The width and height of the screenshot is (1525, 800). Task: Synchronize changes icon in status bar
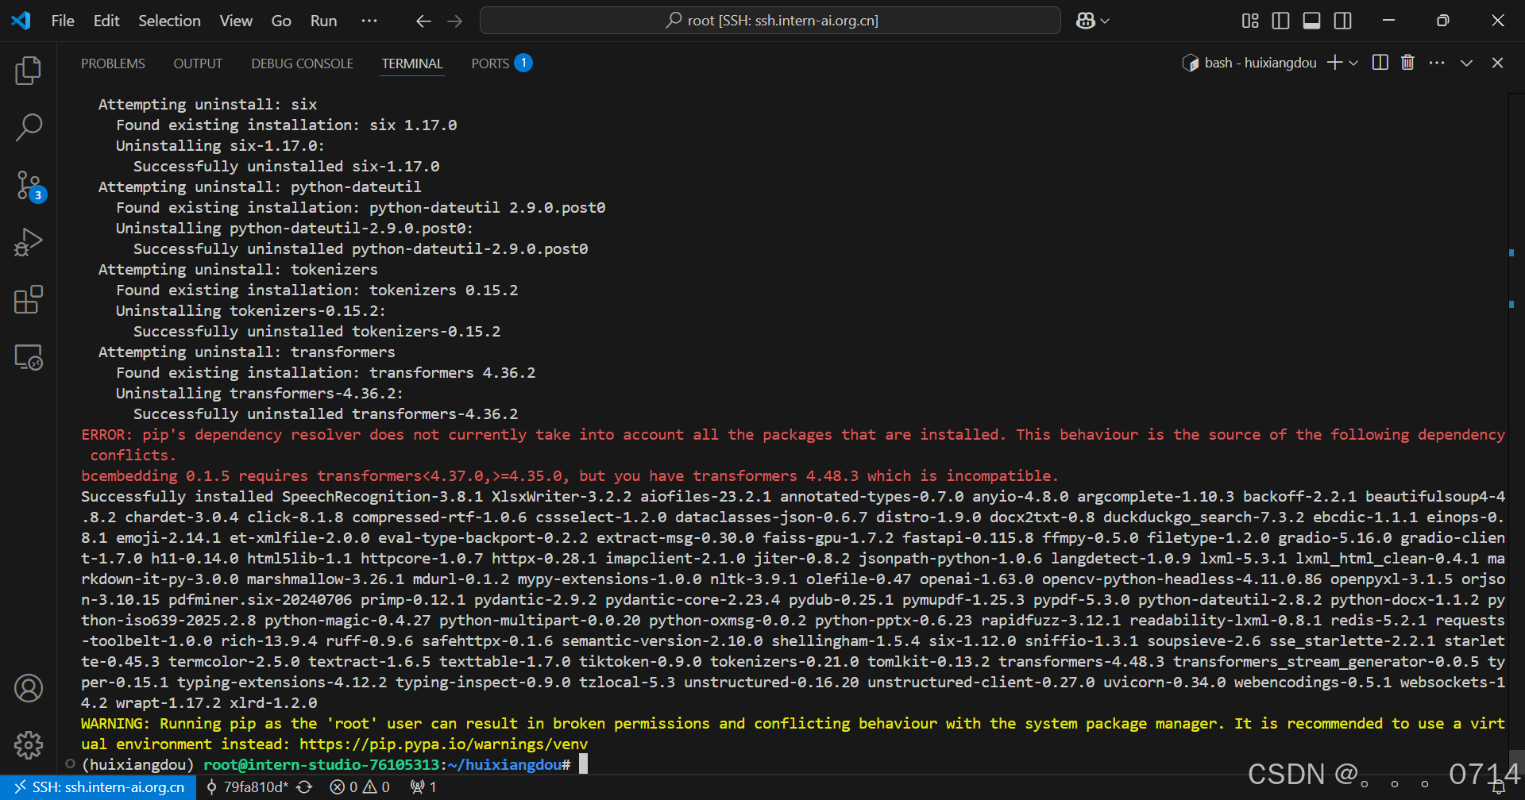tap(304, 787)
